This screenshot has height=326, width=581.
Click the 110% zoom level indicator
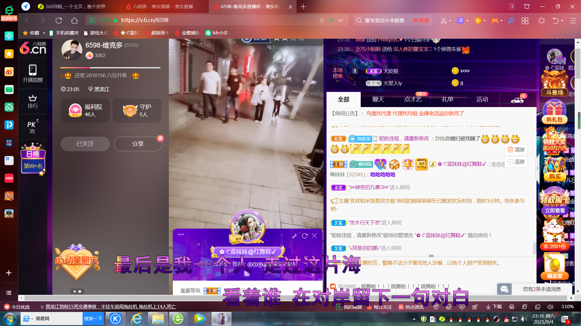[567, 307]
